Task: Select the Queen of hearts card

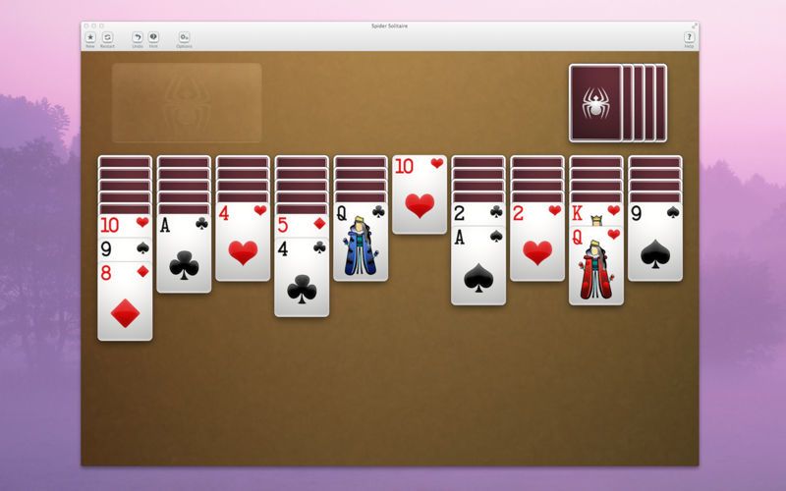Action: pyautogui.click(x=596, y=270)
